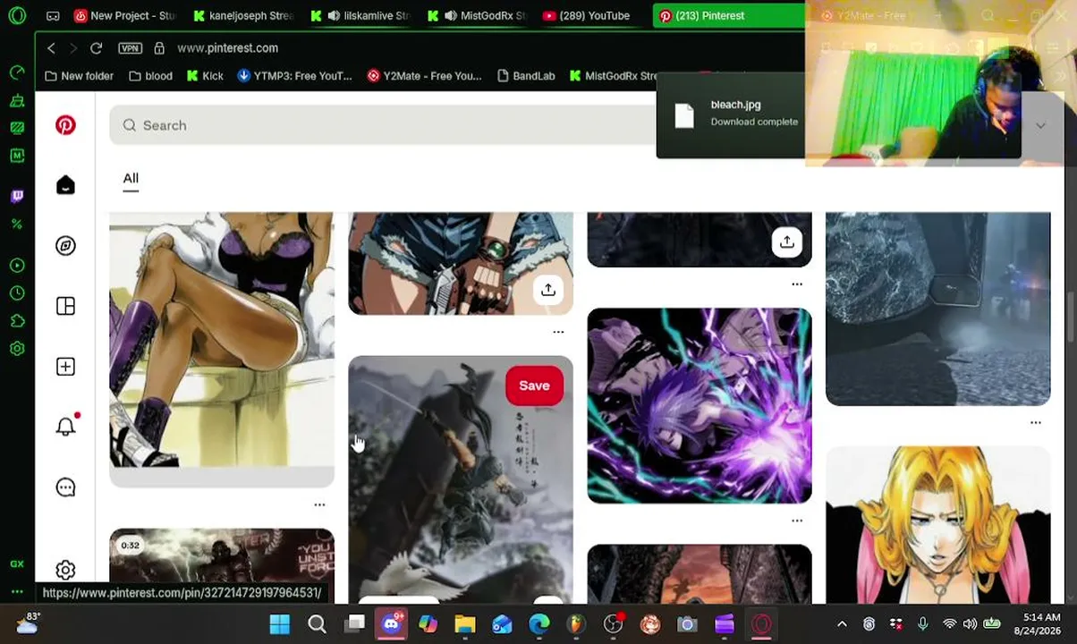The height and width of the screenshot is (644, 1077).
Task: Select the All tab on Pinterest
Action: 131,178
